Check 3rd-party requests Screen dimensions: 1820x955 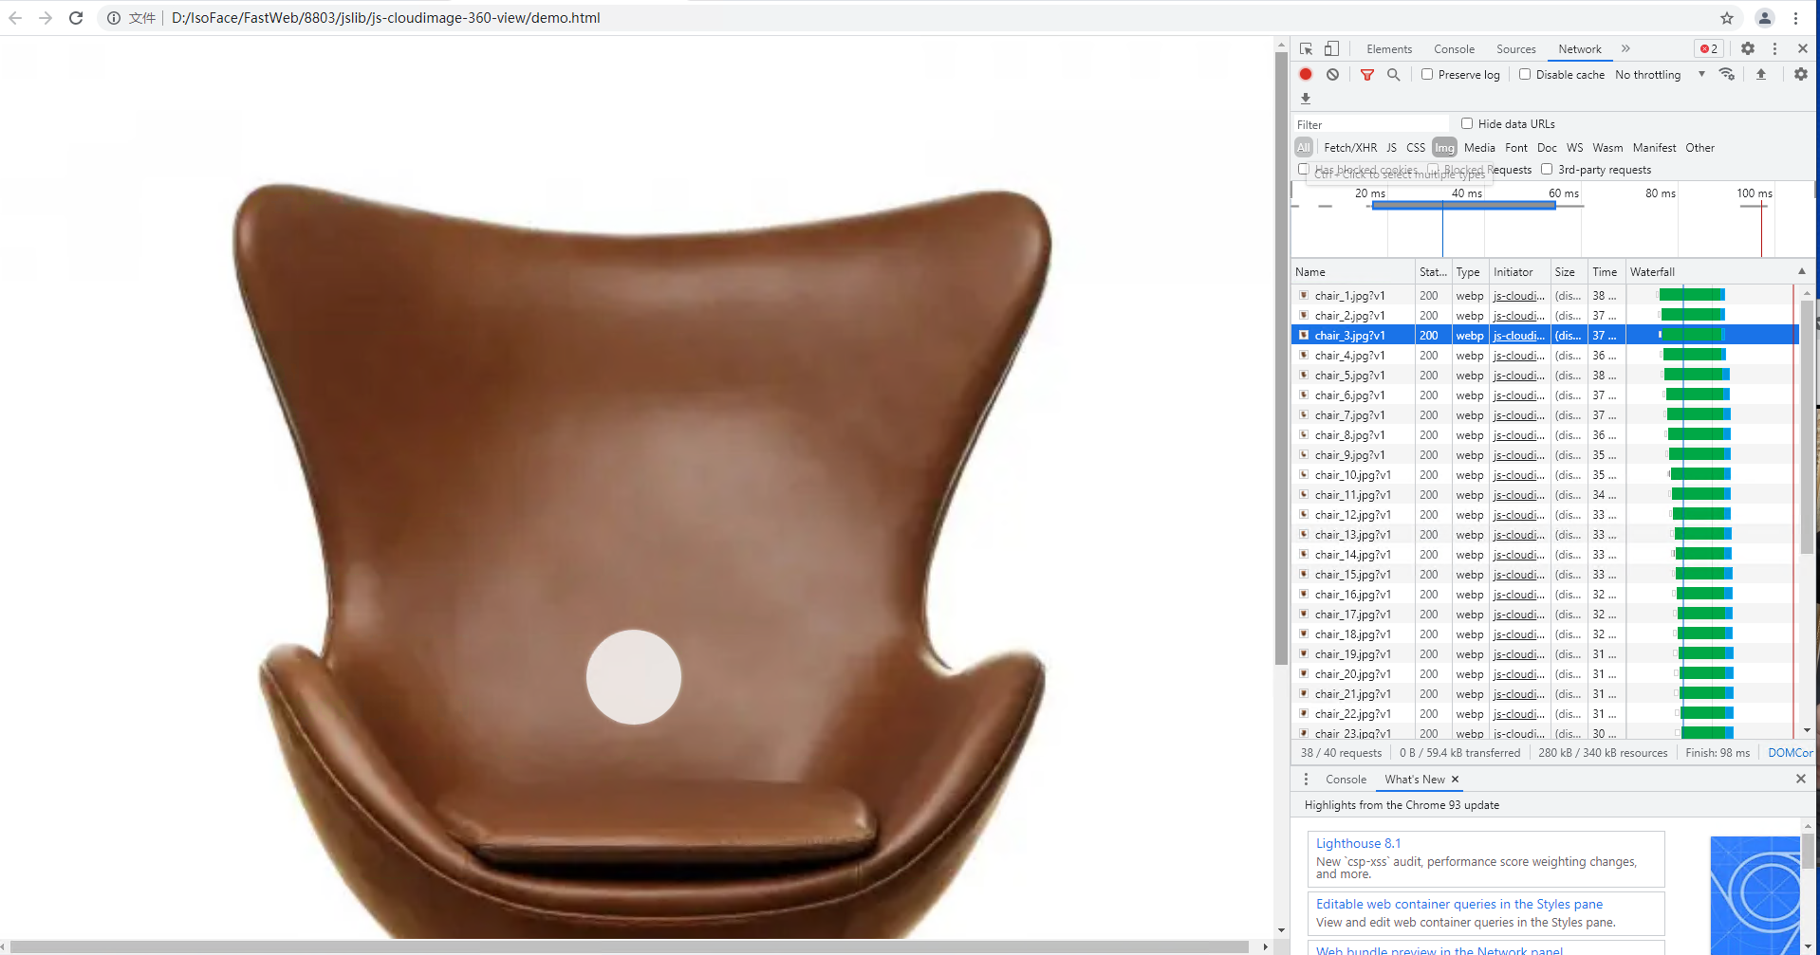[x=1547, y=169]
